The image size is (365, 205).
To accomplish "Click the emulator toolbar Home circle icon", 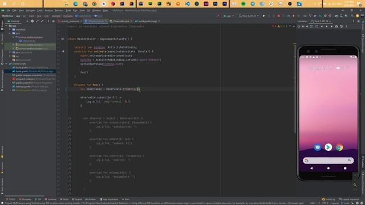I will tap(327, 27).
